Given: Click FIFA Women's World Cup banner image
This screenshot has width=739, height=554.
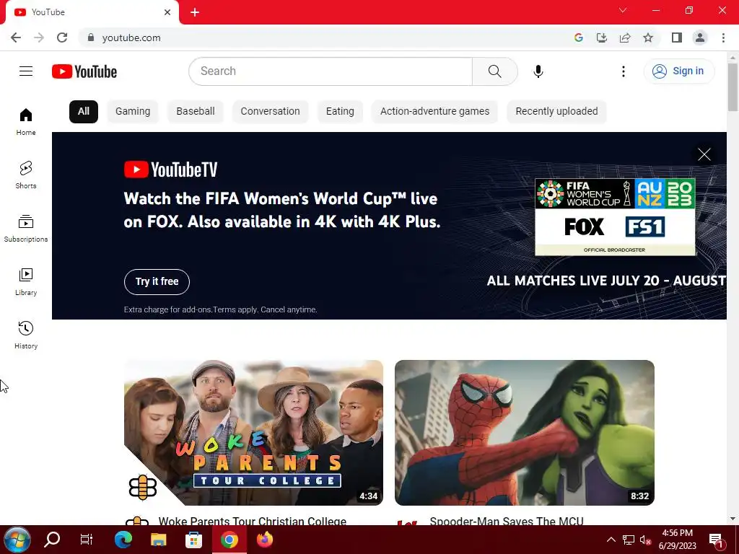Looking at the screenshot, I should point(615,216).
